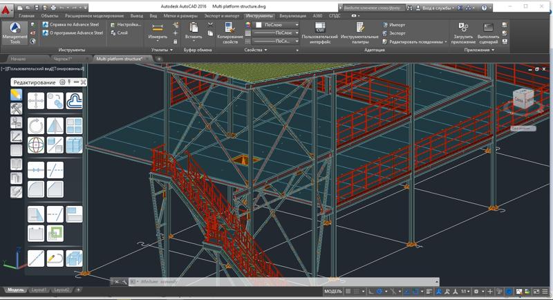The width and height of the screenshot is (553, 300).
Task: Click the command line input field
Action: [x=285, y=281]
